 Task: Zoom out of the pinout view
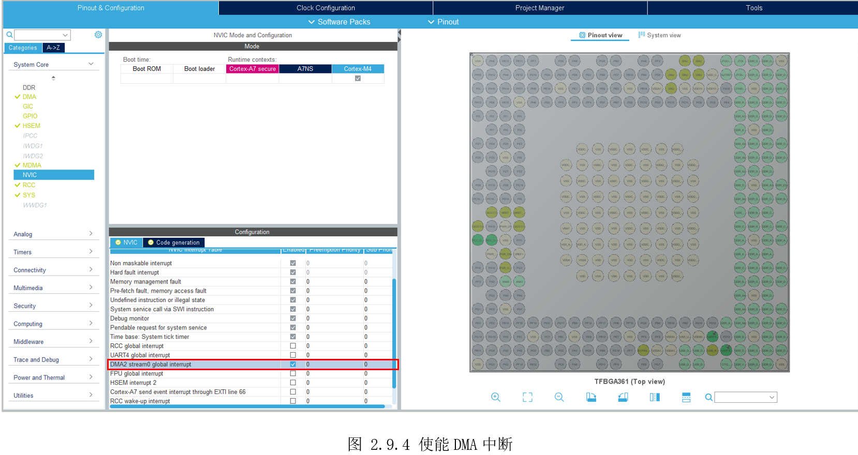pyautogui.click(x=559, y=397)
